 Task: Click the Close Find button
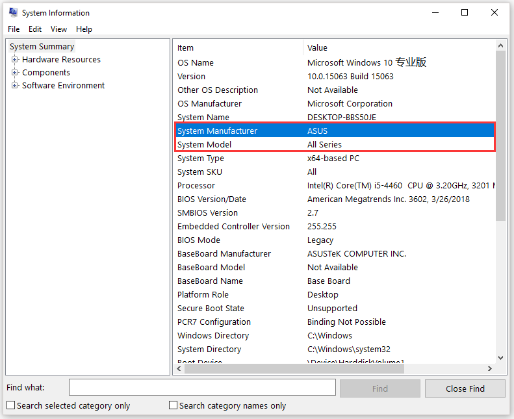click(x=465, y=388)
